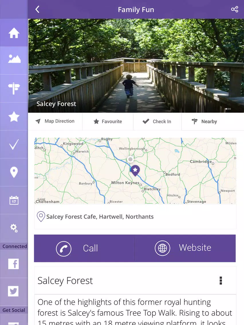
Task: Open the gallery mountain icon in sidebar
Action: pos(14,59)
